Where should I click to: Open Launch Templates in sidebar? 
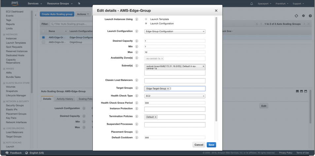coord(16,43)
